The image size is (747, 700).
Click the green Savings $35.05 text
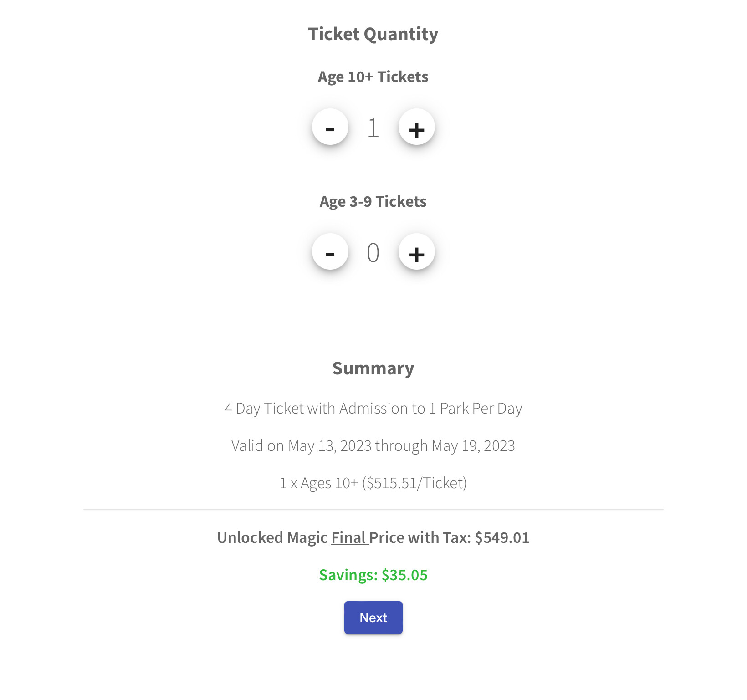pyautogui.click(x=373, y=575)
